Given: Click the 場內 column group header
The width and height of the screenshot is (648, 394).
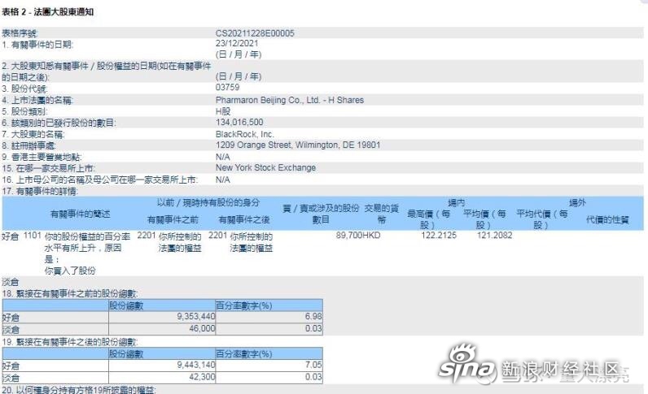Looking at the screenshot, I should tap(456, 202).
